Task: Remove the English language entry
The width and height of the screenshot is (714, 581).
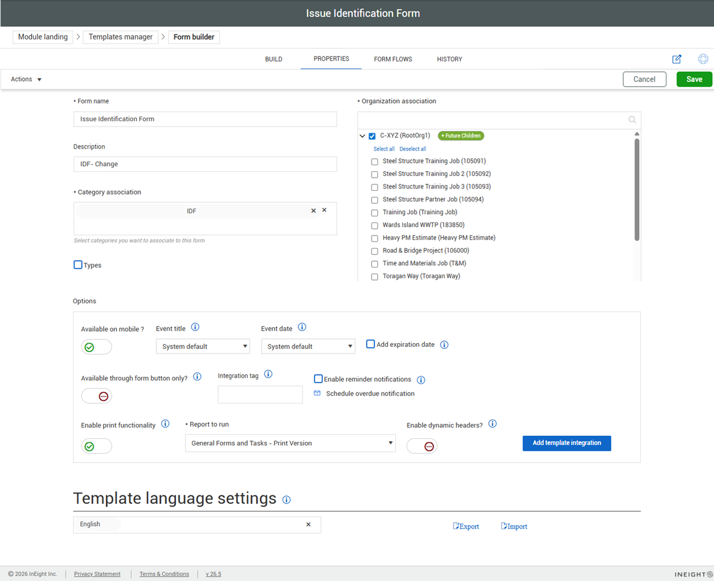Action: pyautogui.click(x=309, y=525)
